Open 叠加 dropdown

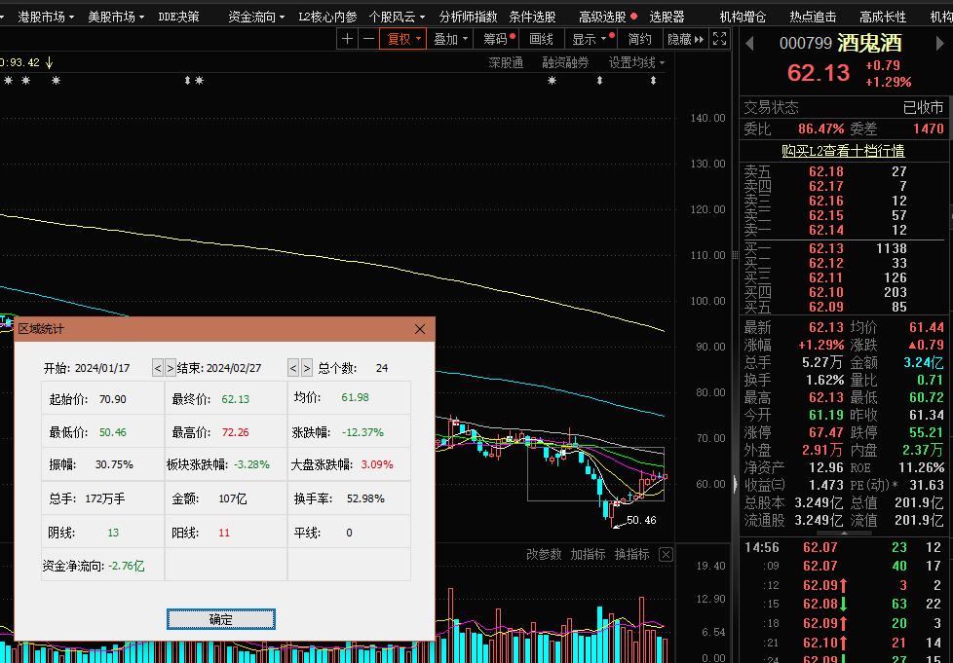[450, 39]
